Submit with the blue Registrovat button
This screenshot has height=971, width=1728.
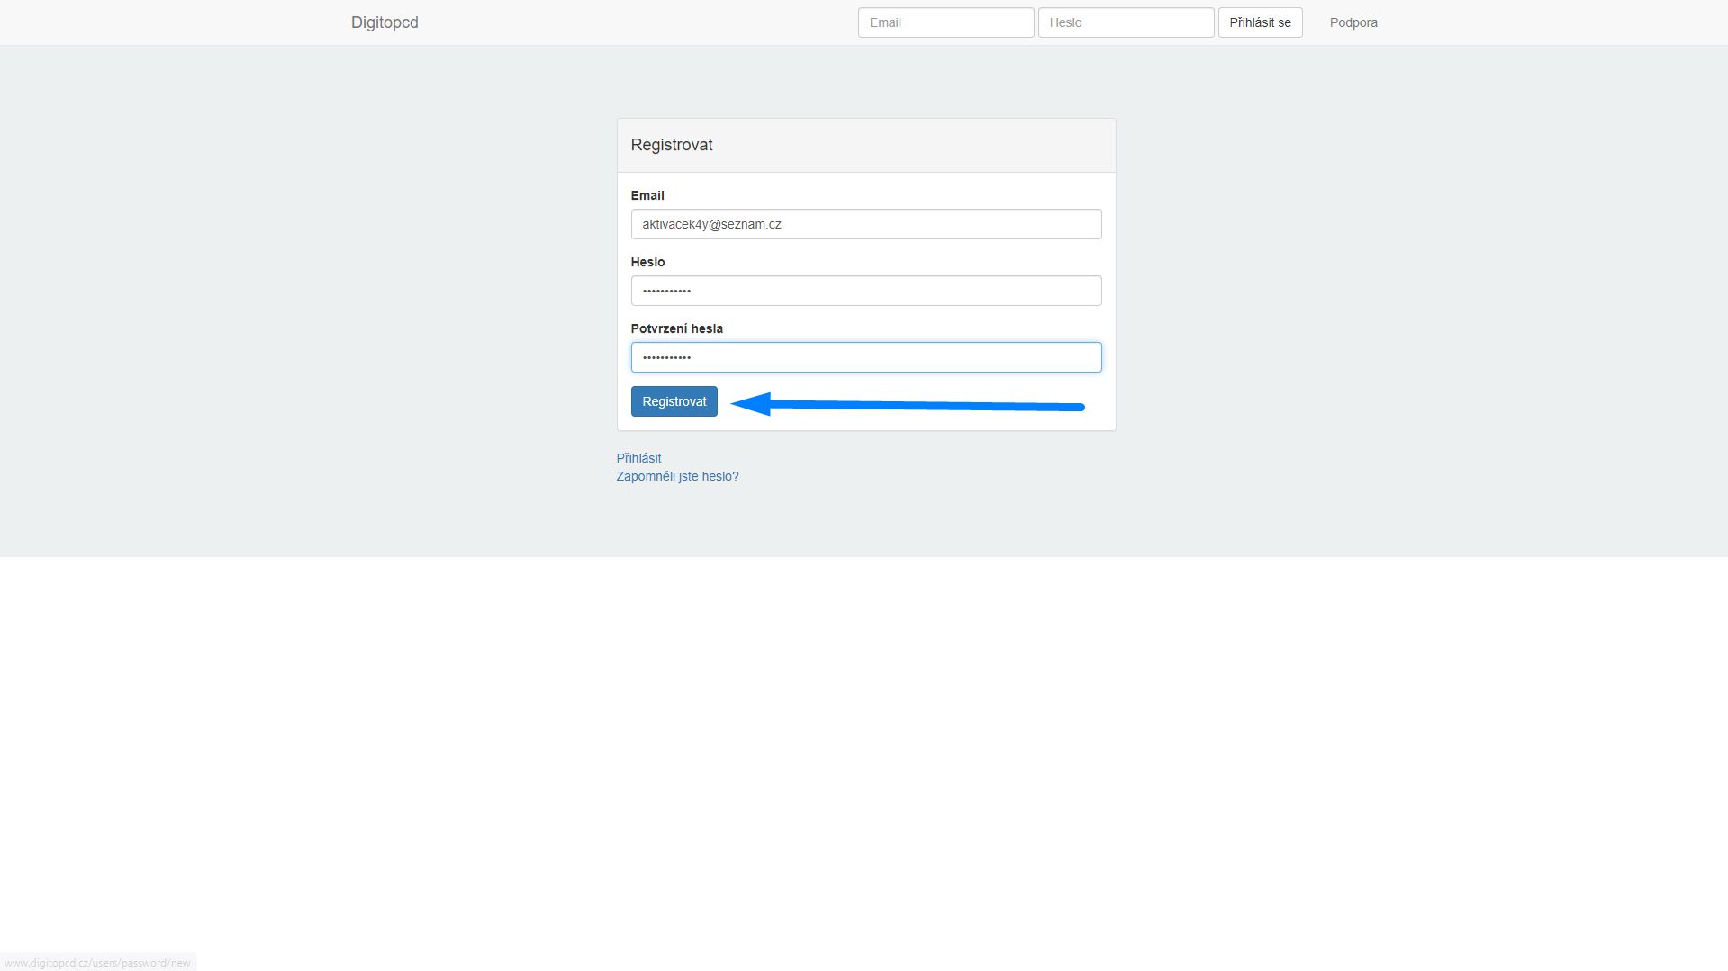click(674, 401)
